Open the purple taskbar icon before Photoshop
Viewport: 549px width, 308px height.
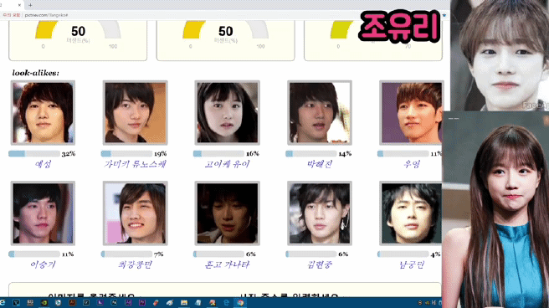pos(100,303)
